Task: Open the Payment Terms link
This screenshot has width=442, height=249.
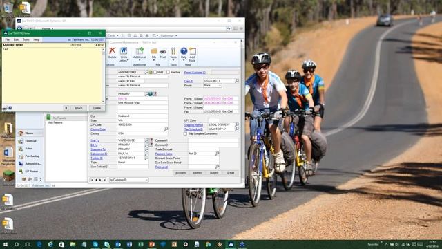Action: pos(164,154)
